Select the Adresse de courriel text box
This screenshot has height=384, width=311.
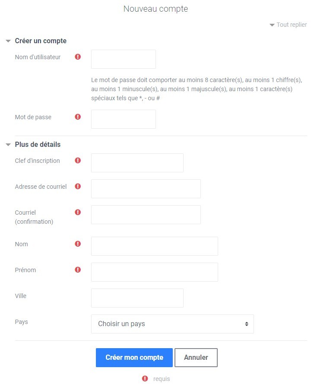click(146, 189)
